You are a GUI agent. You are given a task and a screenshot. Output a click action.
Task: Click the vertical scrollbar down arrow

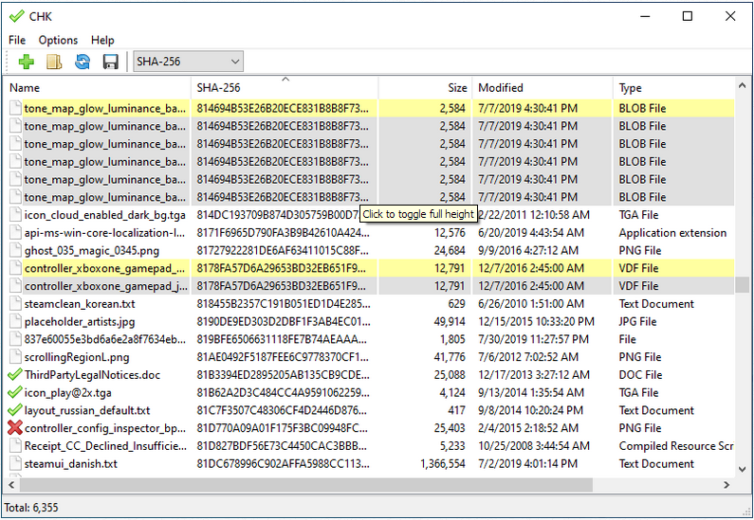[742, 469]
